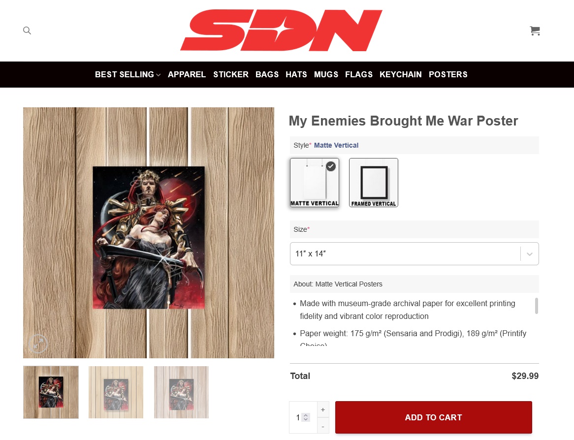The image size is (574, 440).
Task: Open the search magnifier icon
Action: click(x=27, y=31)
